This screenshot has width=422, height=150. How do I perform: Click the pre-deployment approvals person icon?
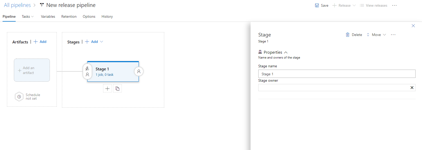click(87, 74)
